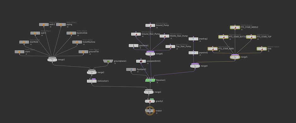
Task: Click the lock badge beneath Sink label
Action: pyautogui.click(x=269, y=51)
